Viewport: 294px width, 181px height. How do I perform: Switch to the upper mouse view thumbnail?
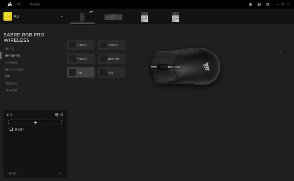(x=279, y=51)
